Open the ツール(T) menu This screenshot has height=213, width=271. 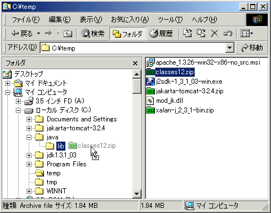(x=170, y=20)
